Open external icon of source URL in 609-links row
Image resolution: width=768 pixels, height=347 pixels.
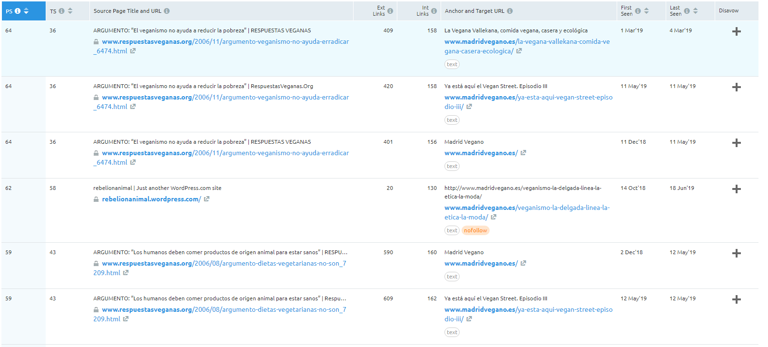pos(126,319)
